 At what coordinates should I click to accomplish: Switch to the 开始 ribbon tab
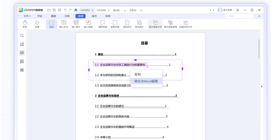click(x=40, y=16)
